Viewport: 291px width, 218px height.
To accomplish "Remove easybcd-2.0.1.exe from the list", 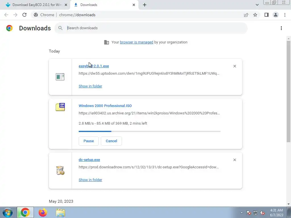I will pos(234,66).
